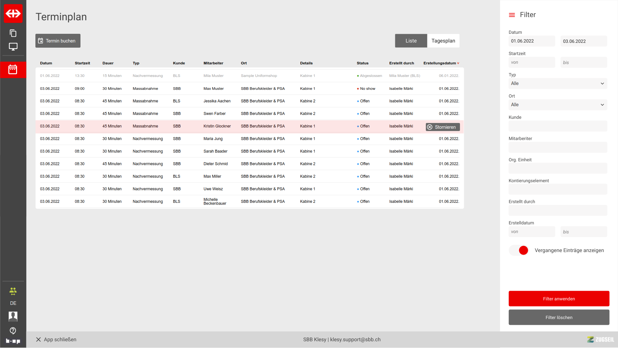Click the SBB logo icon
618x348 pixels.
point(13,14)
